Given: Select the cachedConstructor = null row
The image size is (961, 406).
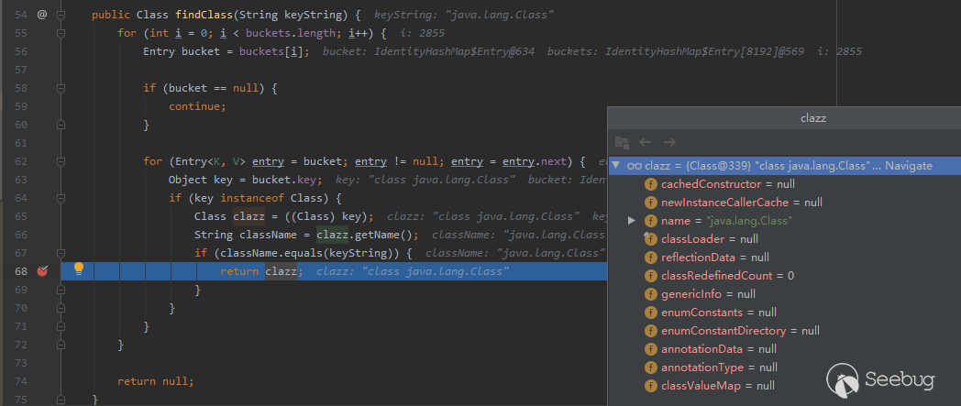Looking at the screenshot, I should (785, 183).
